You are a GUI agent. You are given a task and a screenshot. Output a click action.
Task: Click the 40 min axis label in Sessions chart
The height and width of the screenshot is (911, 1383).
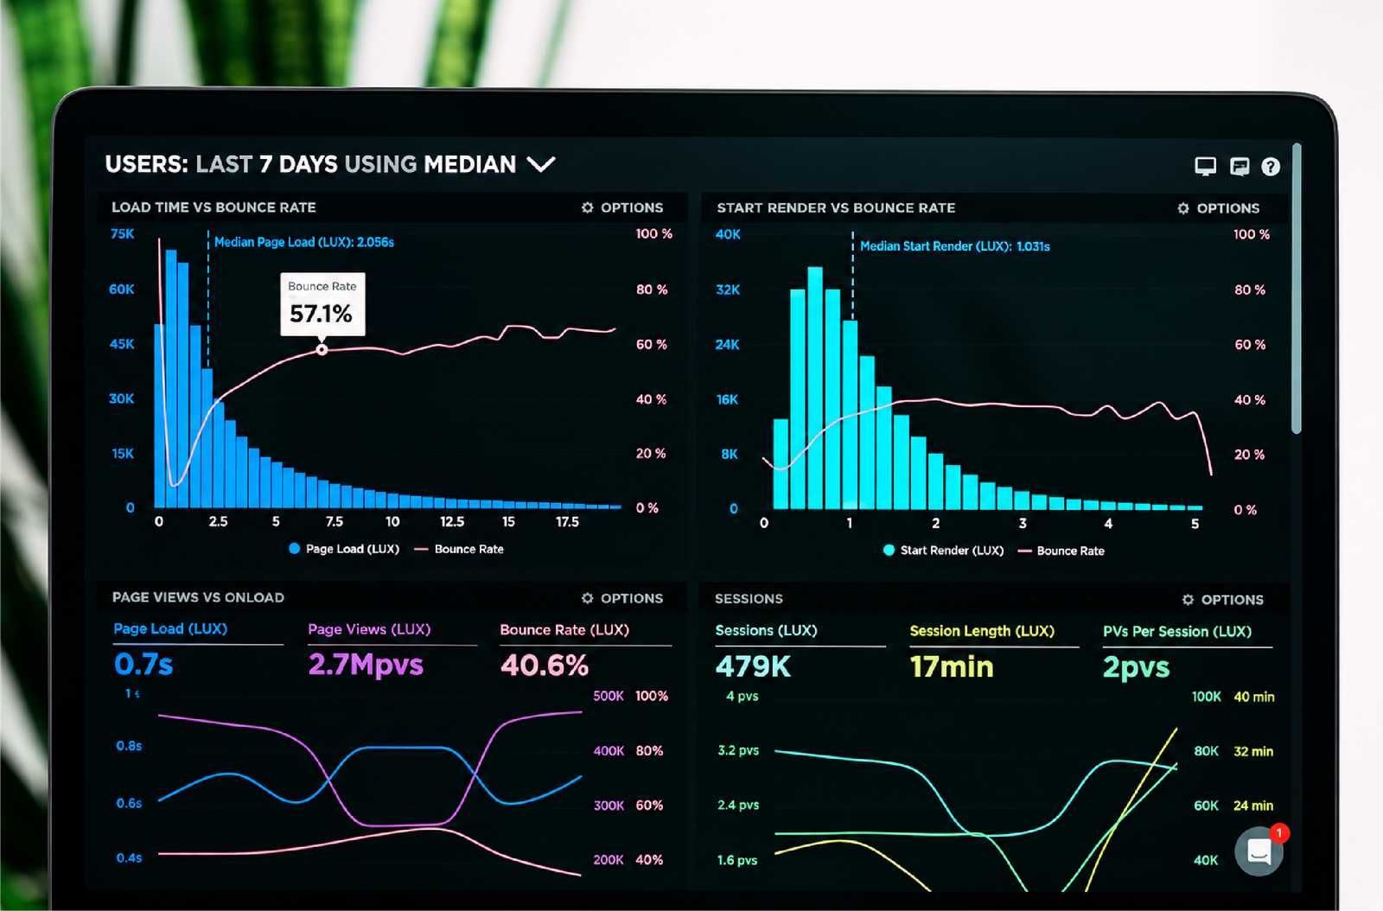point(1254,697)
